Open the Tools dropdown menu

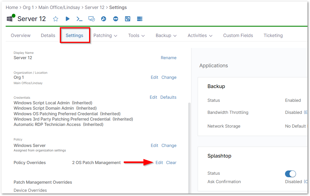pos(136,36)
